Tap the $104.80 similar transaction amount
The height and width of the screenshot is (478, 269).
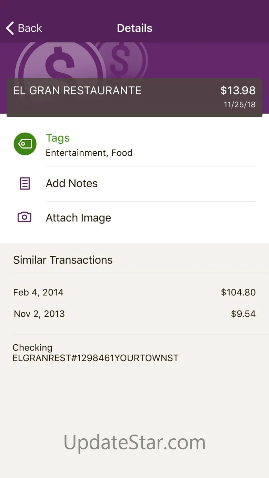coord(238,293)
